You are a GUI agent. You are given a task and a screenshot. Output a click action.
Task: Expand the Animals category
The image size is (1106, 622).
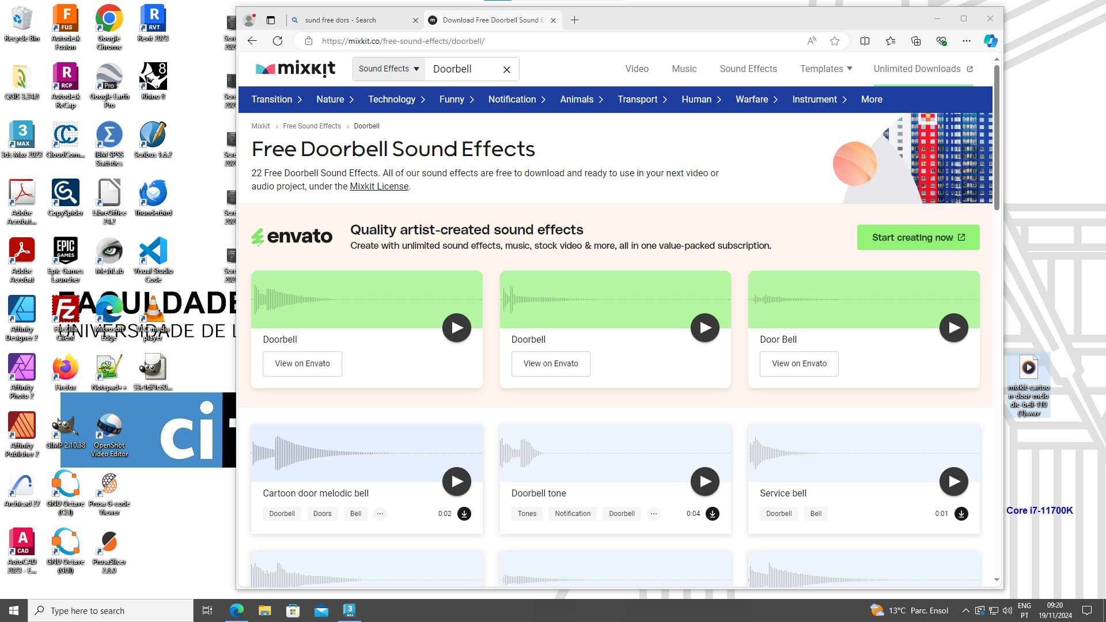coord(581,100)
